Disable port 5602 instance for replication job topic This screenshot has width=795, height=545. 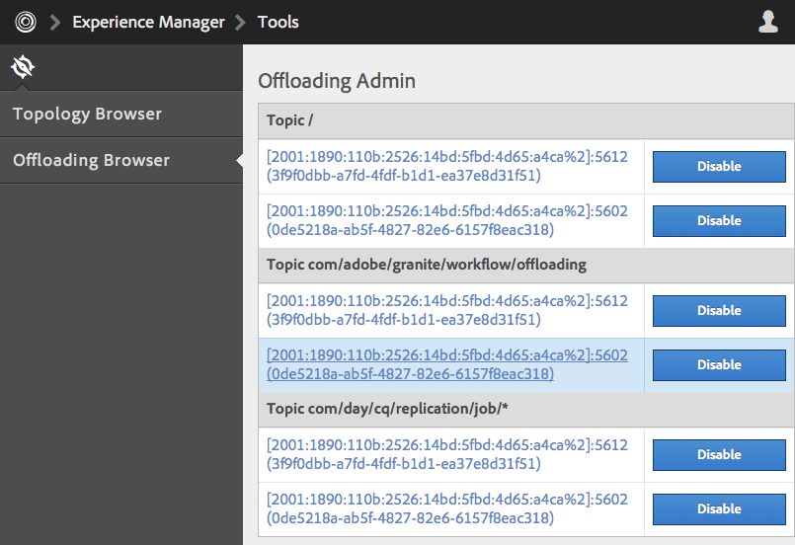[x=719, y=509]
